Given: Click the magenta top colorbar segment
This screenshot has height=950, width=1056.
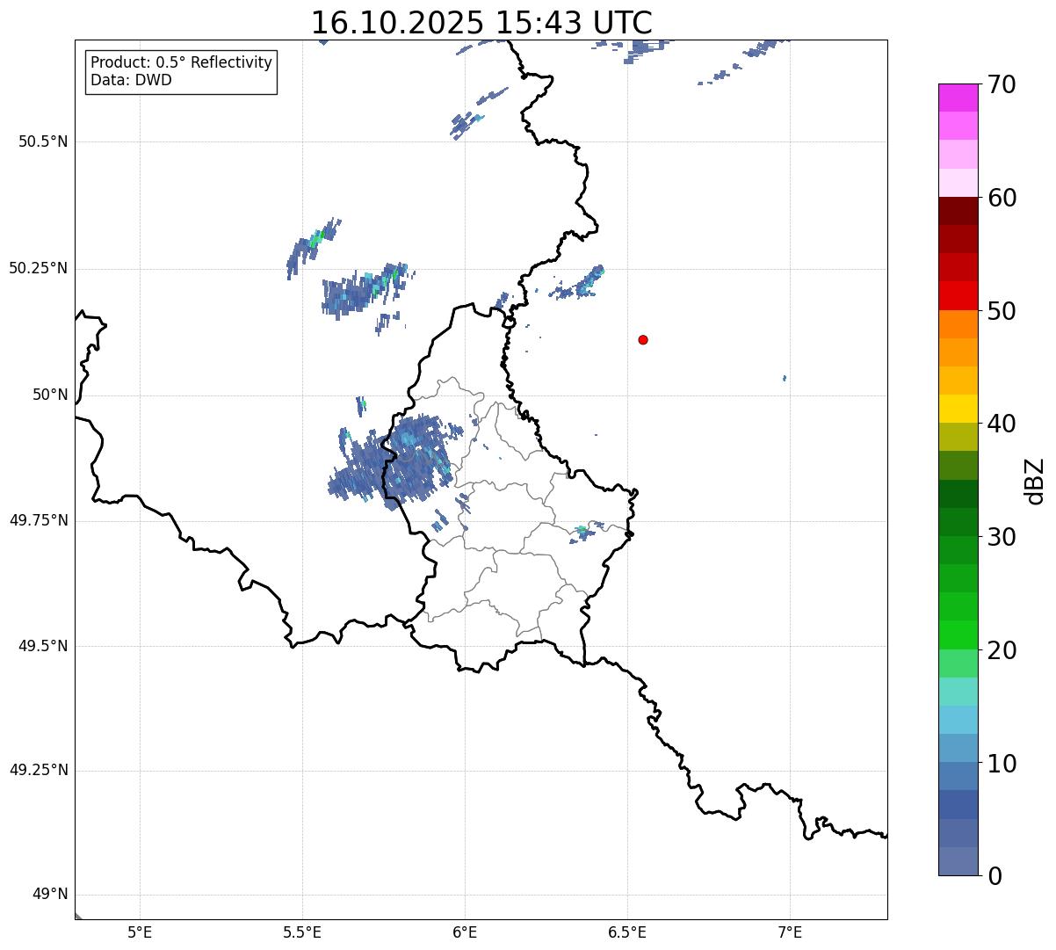Looking at the screenshot, I should click(x=958, y=98).
